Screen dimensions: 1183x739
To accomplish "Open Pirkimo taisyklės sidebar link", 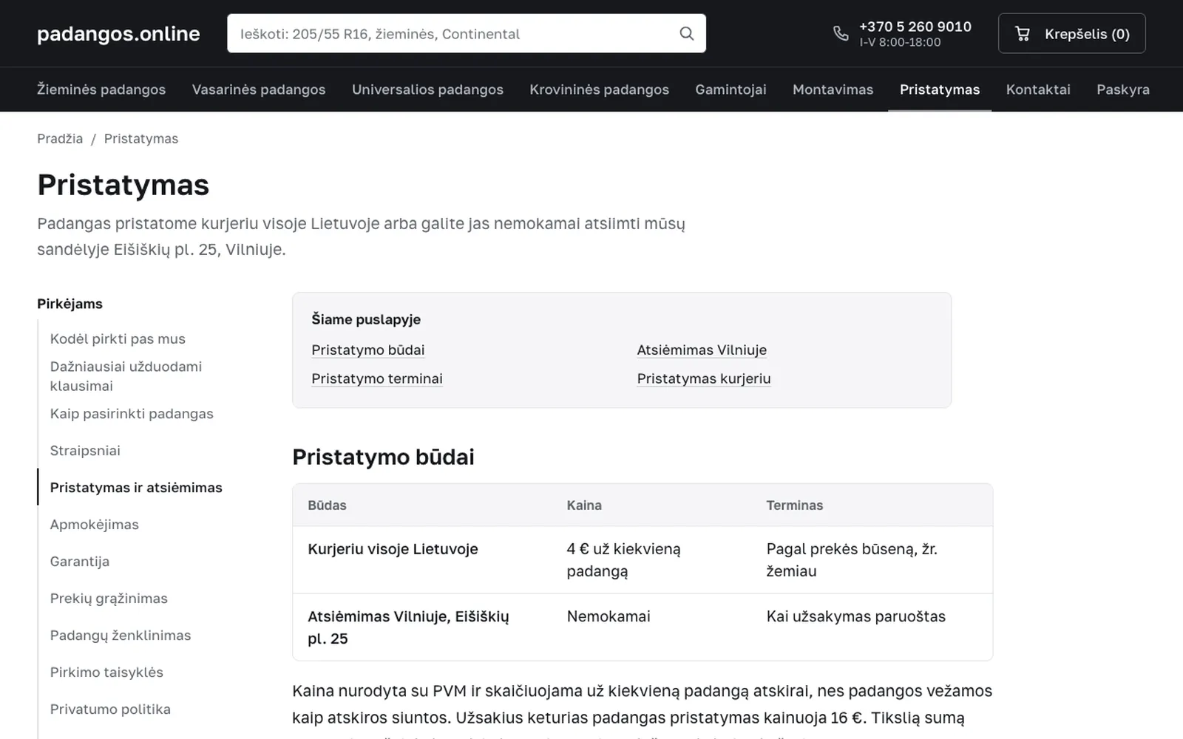I will [106, 672].
